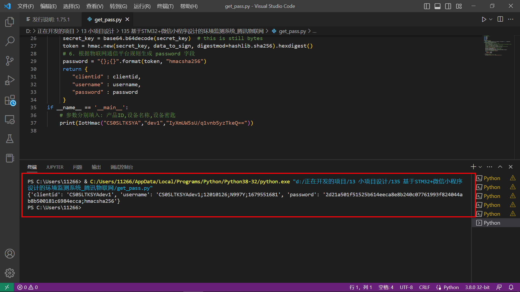Image resolution: width=520 pixels, height=292 pixels.
Task: Toggle the bottom panel layout button
Action: tap(437, 6)
